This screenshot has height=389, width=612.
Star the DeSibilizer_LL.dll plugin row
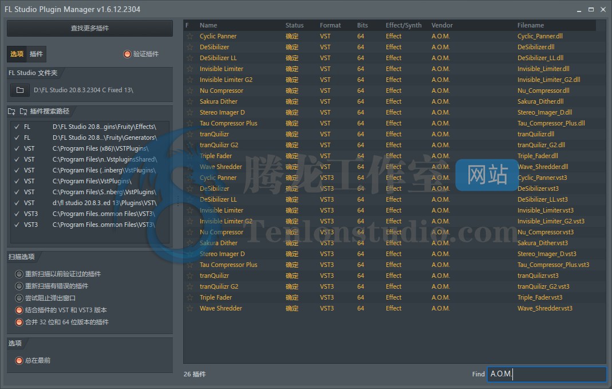[189, 58]
